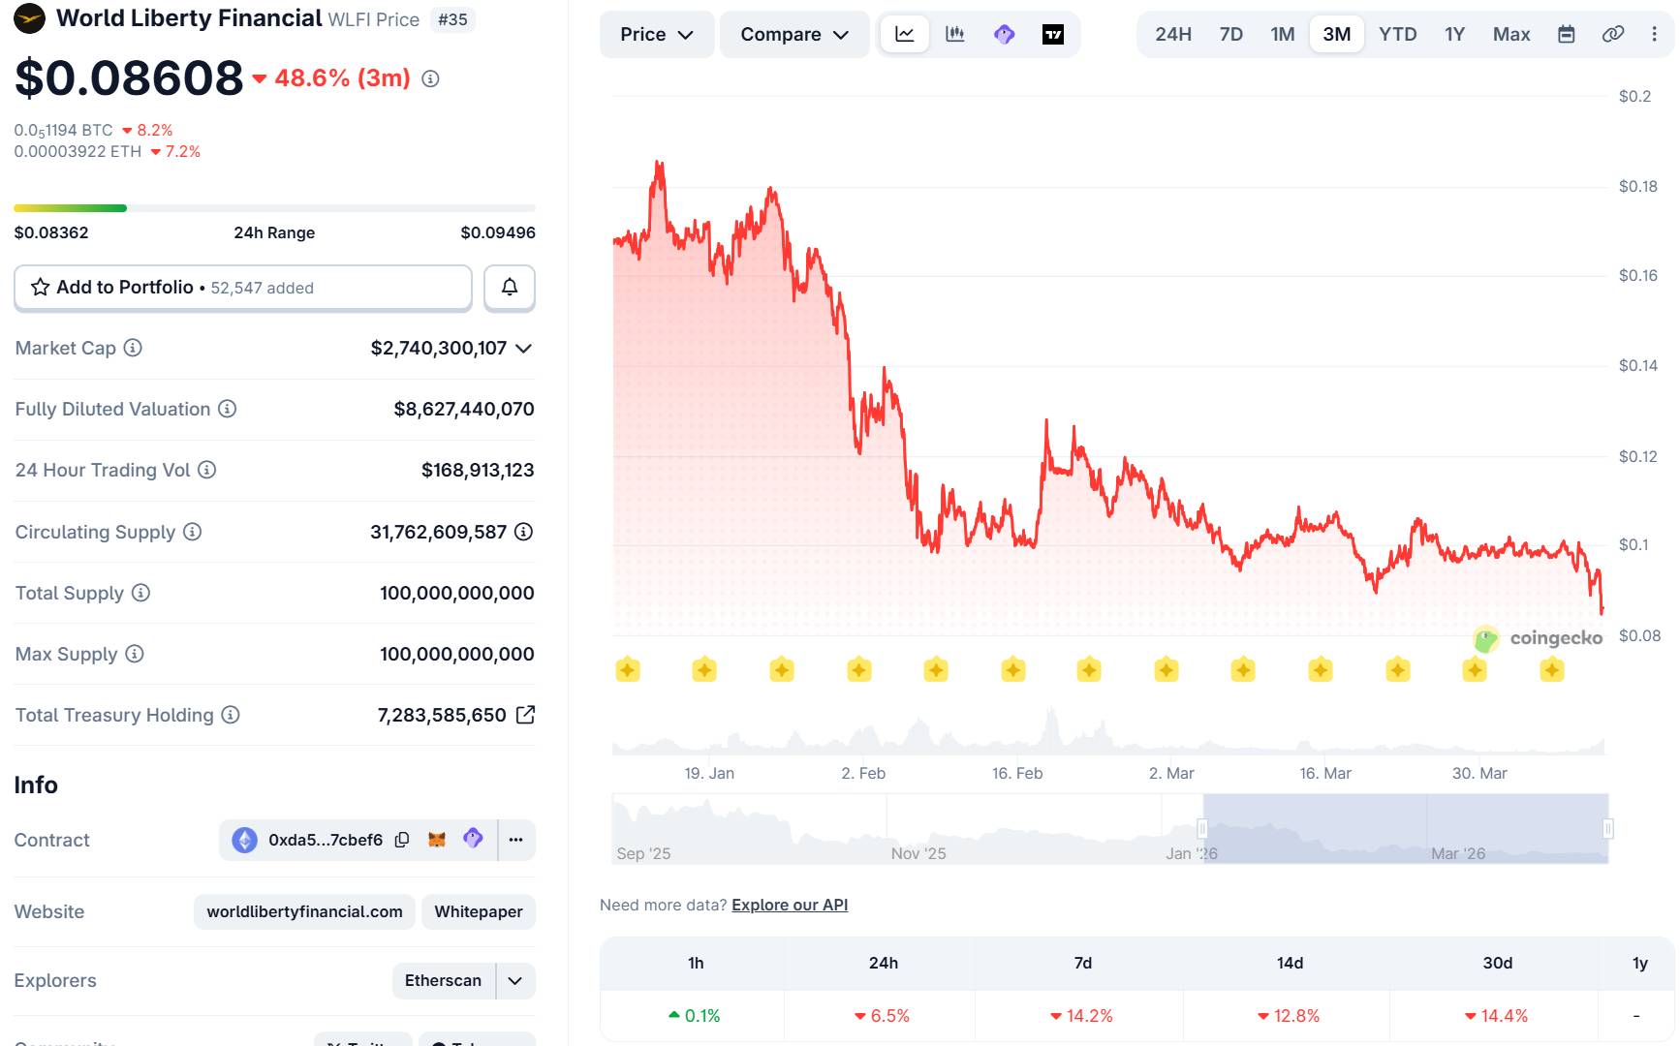This screenshot has height=1046, width=1680.
Task: Star WLFI to add to portfolio
Action: pos(40,287)
